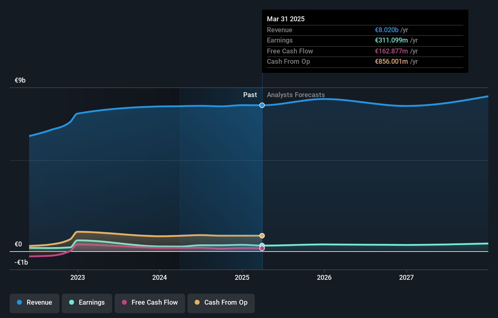Viewport: 498px width, 318px height.
Task: Select the pink Free Cash Flow data point
Action: 262,248
